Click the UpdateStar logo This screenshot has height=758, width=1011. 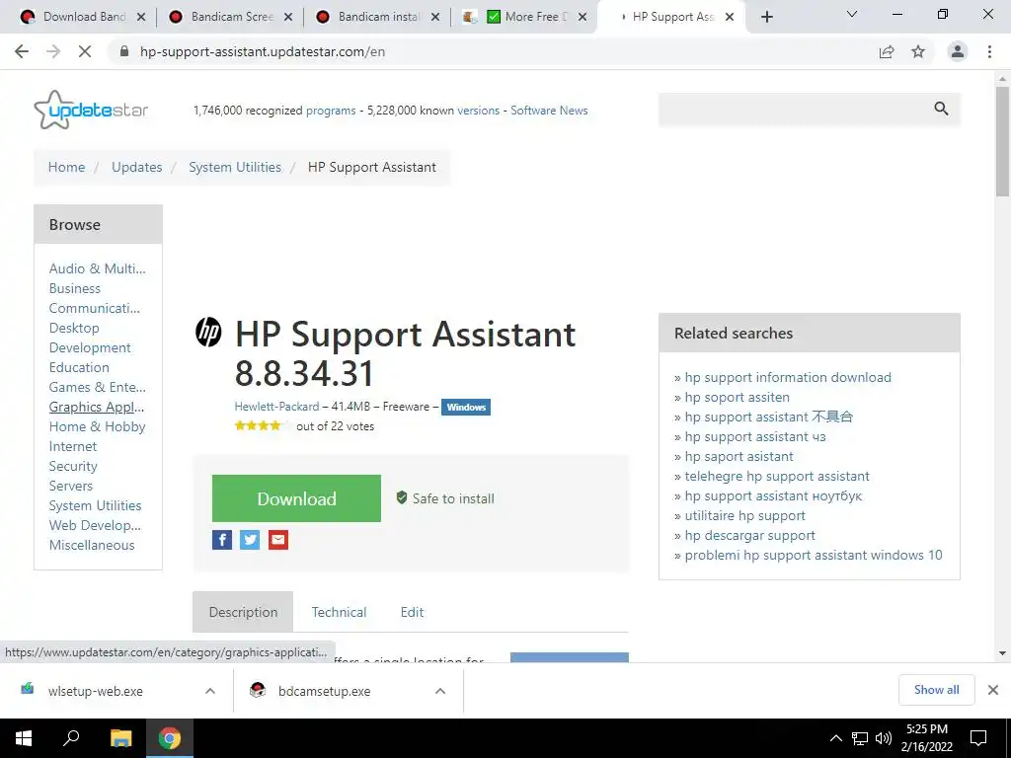91,110
